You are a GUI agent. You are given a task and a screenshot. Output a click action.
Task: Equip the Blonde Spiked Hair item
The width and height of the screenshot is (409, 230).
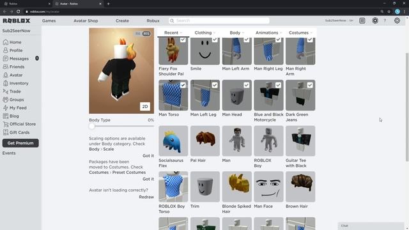coord(237,187)
